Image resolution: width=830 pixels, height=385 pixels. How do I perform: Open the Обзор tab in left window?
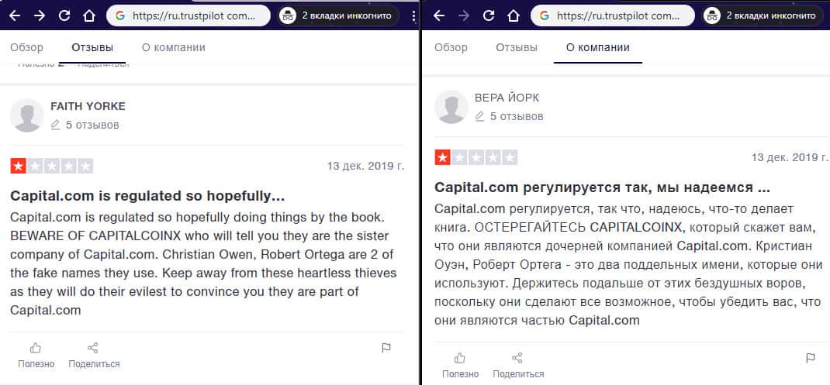[26, 47]
